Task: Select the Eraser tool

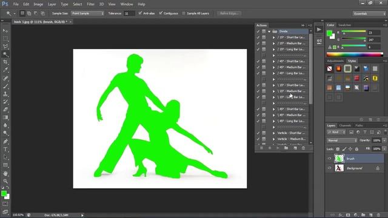Action: click(x=5, y=110)
